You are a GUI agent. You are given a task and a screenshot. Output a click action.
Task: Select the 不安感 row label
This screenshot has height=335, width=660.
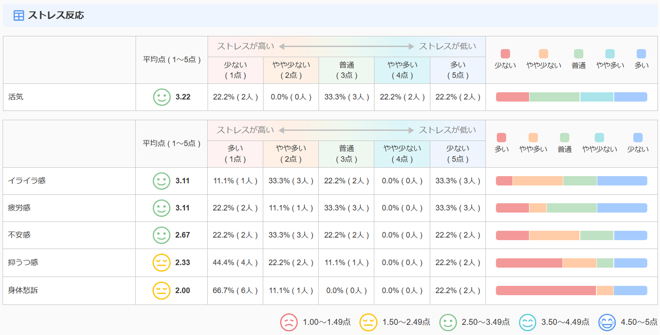point(19,235)
